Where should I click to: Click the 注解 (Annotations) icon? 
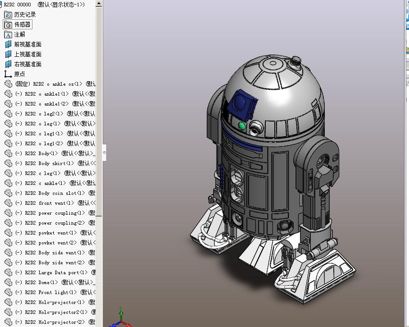tap(8, 34)
